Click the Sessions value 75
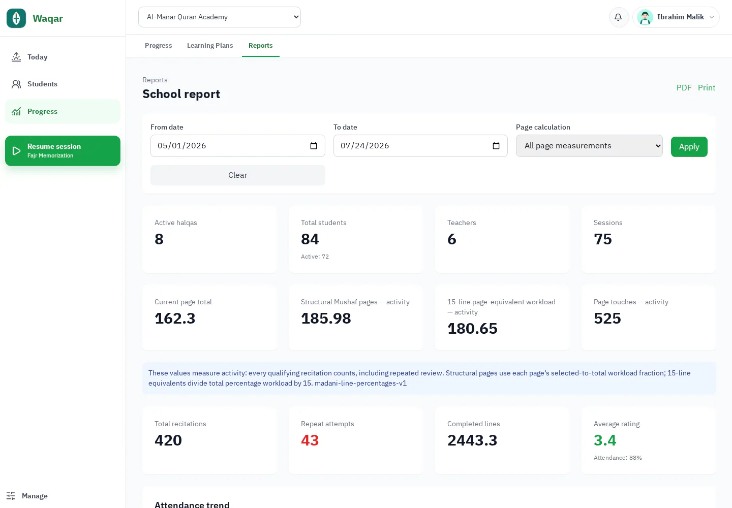Image resolution: width=732 pixels, height=508 pixels. tap(603, 239)
